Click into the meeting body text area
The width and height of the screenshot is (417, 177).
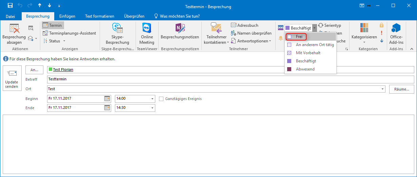click(208, 144)
